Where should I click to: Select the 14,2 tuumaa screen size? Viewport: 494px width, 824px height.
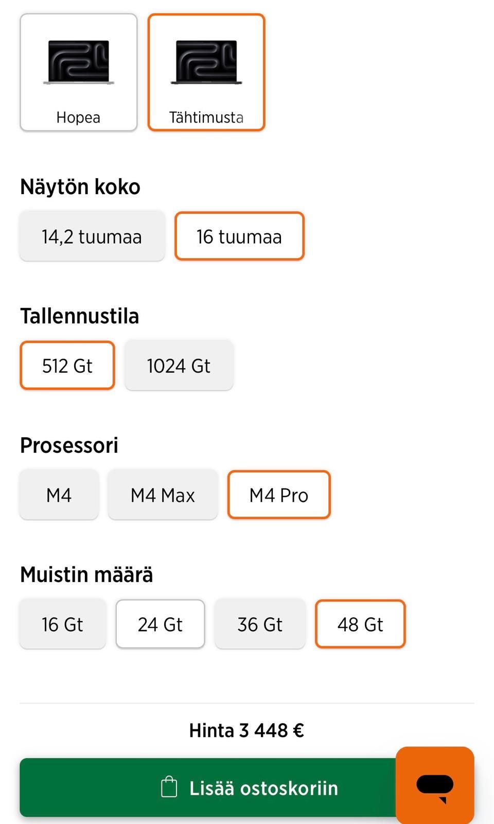pos(92,236)
